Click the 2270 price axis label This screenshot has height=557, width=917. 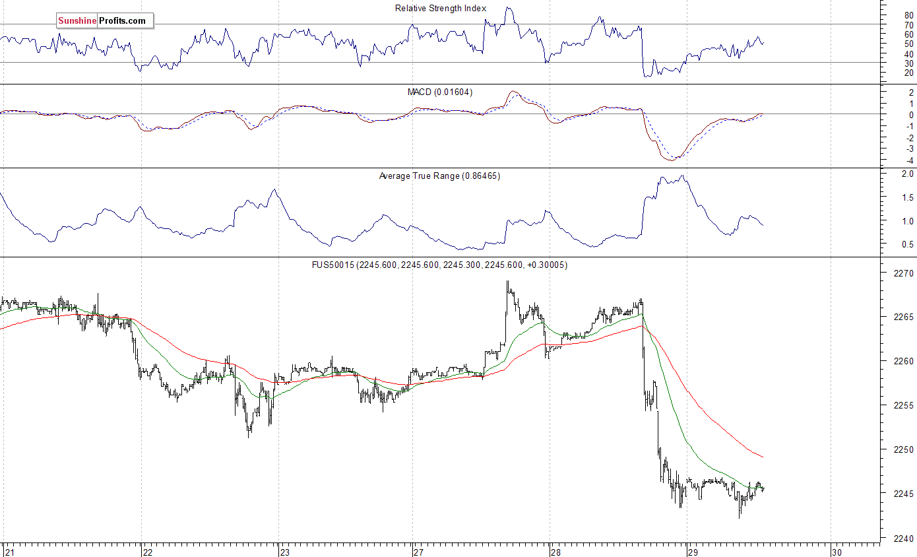(x=904, y=273)
